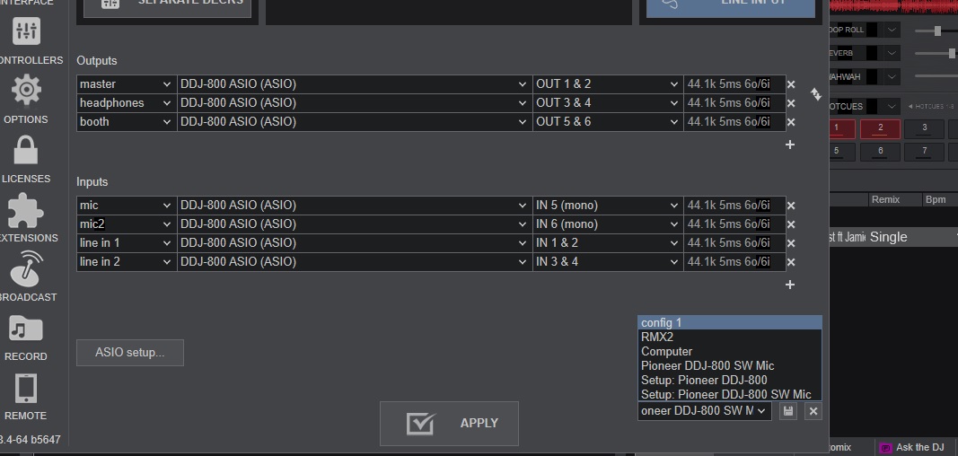Click the Ask the DJ button
958x456 pixels.
click(915, 447)
